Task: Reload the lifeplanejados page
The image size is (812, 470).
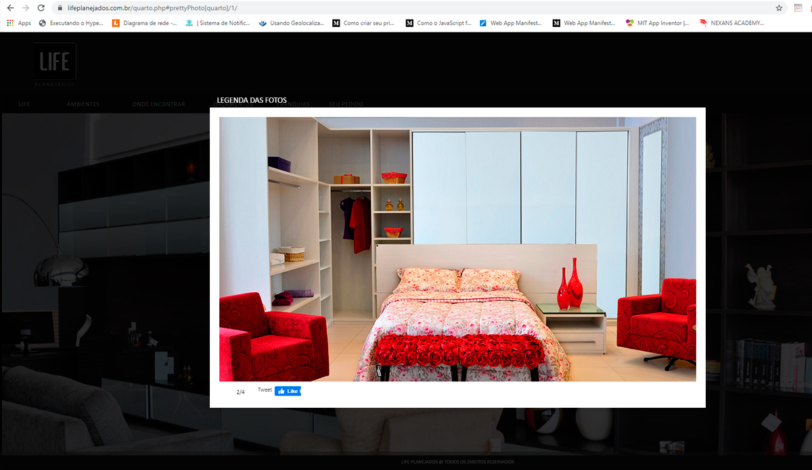Action: [41, 8]
